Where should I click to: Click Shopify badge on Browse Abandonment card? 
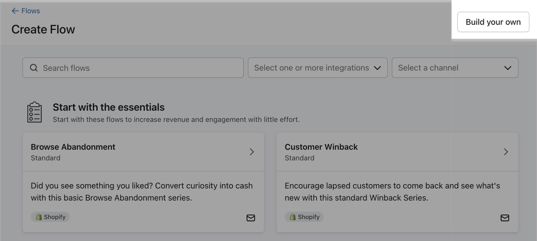50,217
